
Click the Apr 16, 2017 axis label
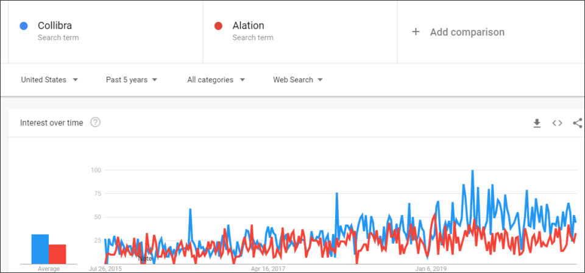(x=268, y=269)
